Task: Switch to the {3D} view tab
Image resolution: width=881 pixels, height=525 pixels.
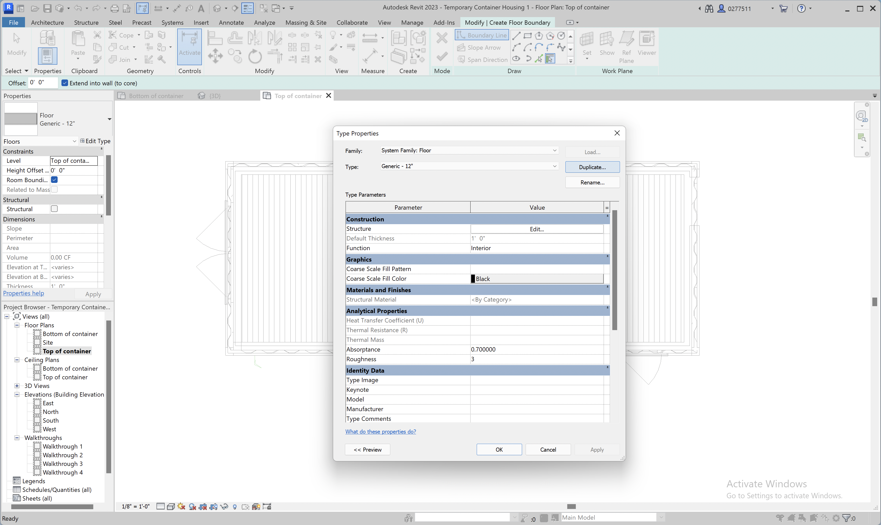Action: point(210,96)
